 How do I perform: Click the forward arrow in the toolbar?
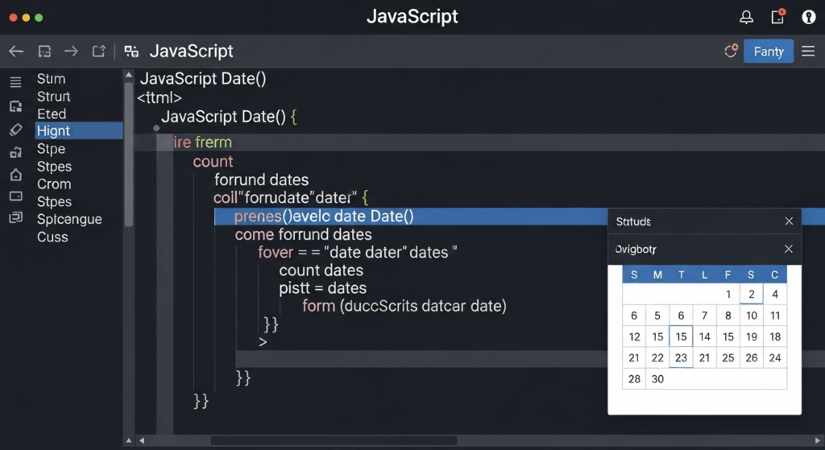point(71,52)
